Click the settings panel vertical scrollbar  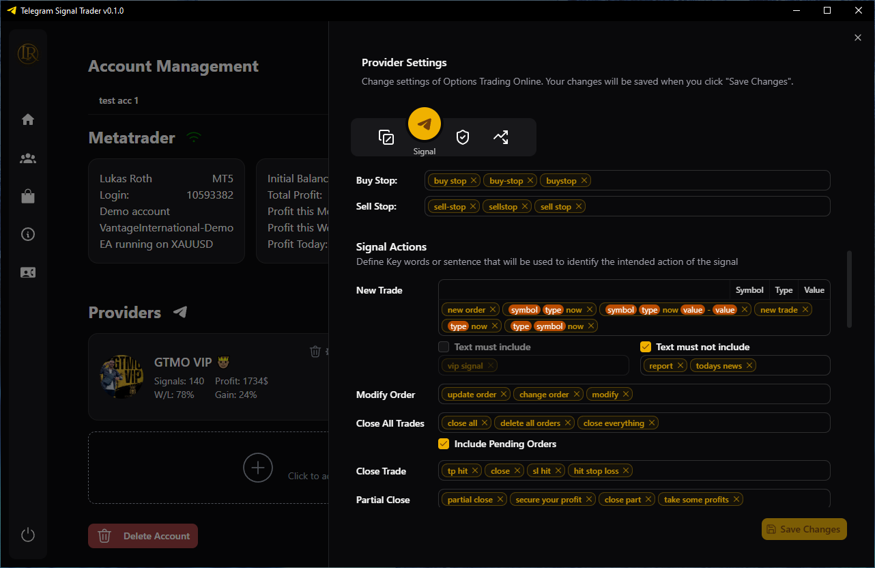click(x=849, y=289)
